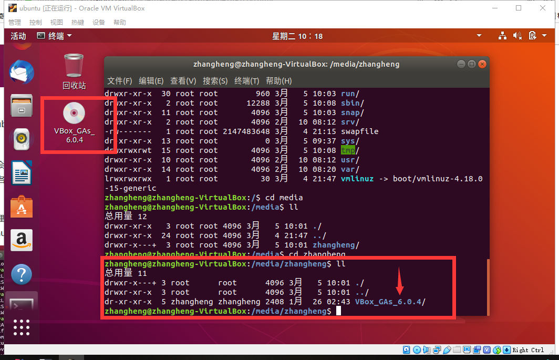559x360 pixels.
Task: Click the vmlinuz symlink name in the terminal
Action: pos(357,179)
